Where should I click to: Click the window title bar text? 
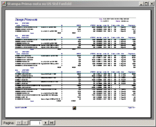point(39,4)
